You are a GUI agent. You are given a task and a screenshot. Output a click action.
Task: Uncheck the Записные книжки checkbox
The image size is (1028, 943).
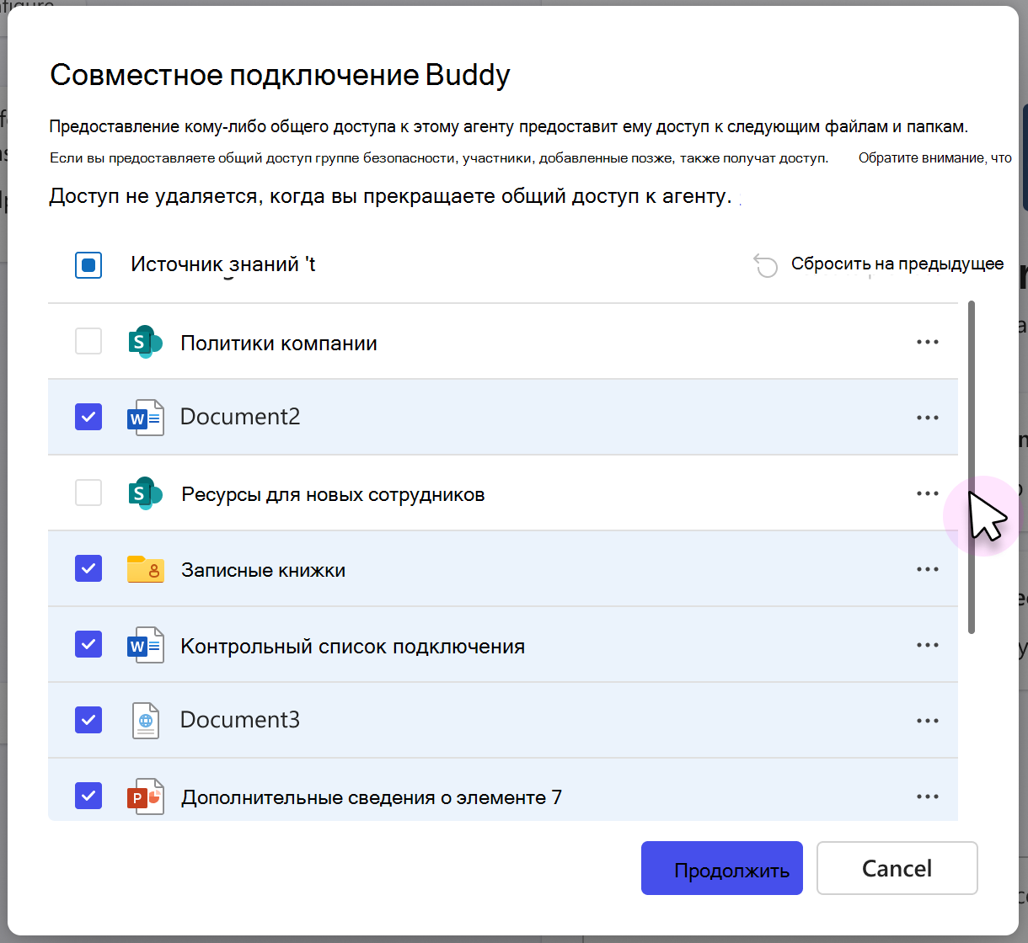coord(88,569)
